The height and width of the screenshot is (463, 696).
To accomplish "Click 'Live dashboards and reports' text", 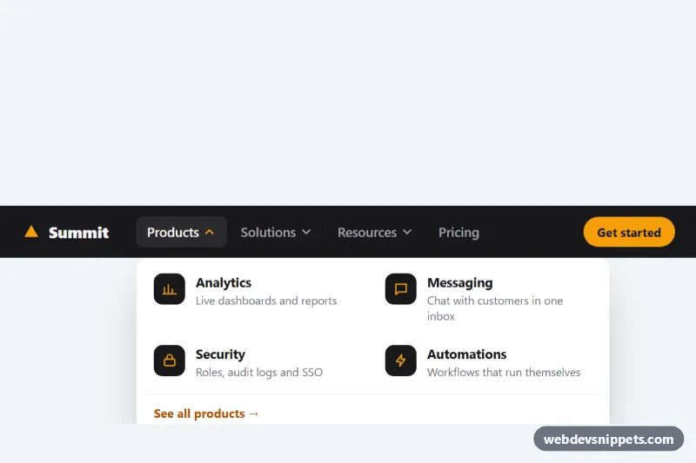I will click(266, 301).
